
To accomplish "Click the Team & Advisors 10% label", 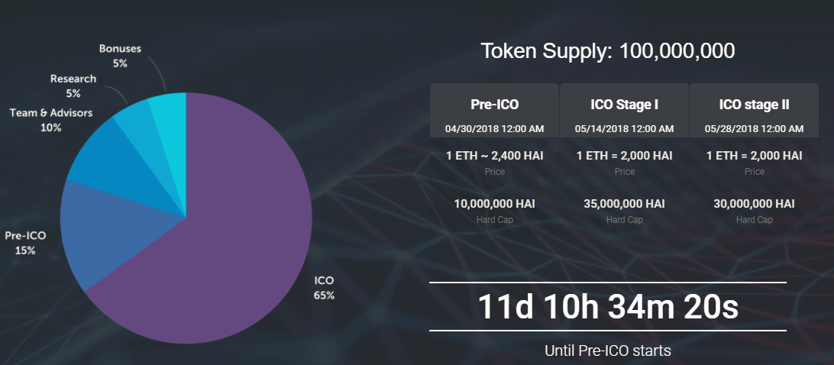I will tap(51, 120).
